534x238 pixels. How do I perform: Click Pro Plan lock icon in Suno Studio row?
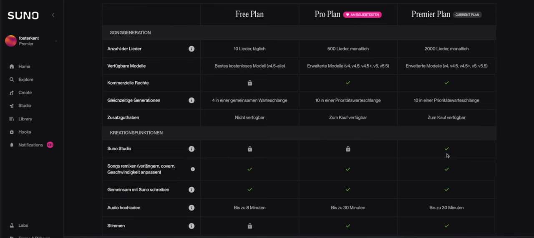(x=348, y=149)
